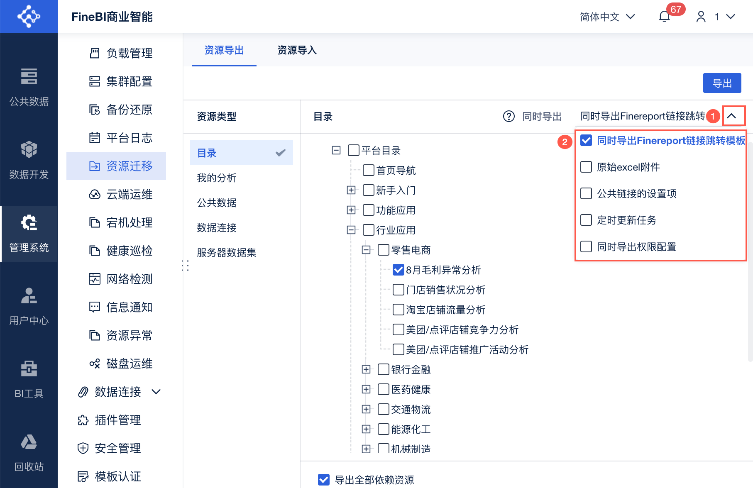
Task: Select 我的分析 resource type
Action: click(x=242, y=178)
